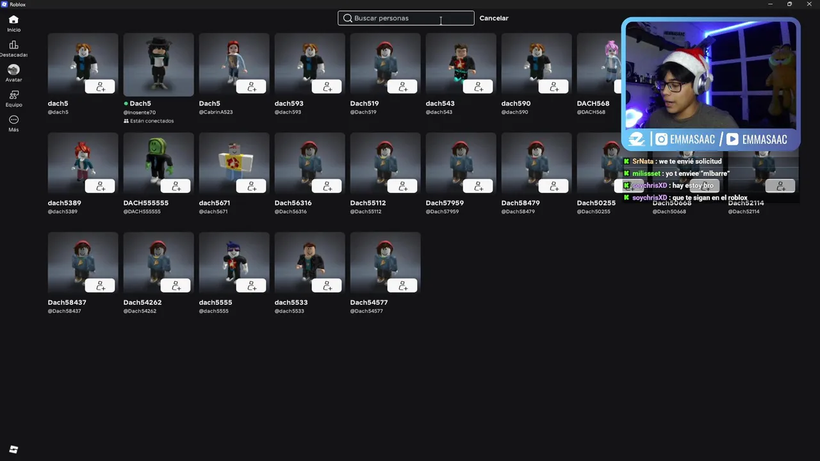Send friend request to Dach519
The image size is (820, 461).
pyautogui.click(x=402, y=86)
